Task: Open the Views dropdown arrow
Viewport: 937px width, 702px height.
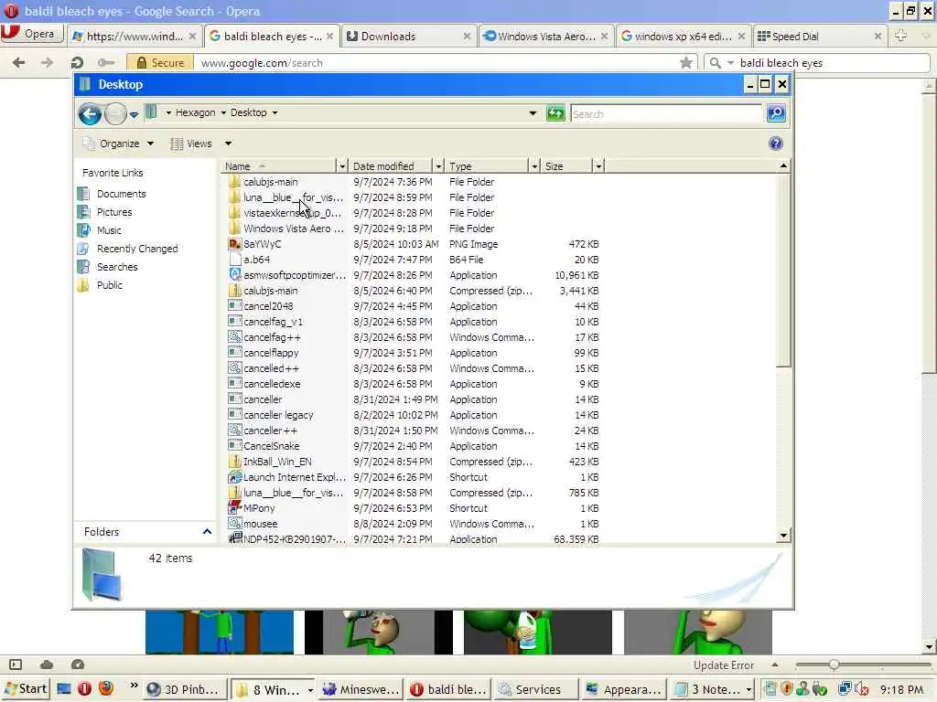Action: (x=228, y=144)
